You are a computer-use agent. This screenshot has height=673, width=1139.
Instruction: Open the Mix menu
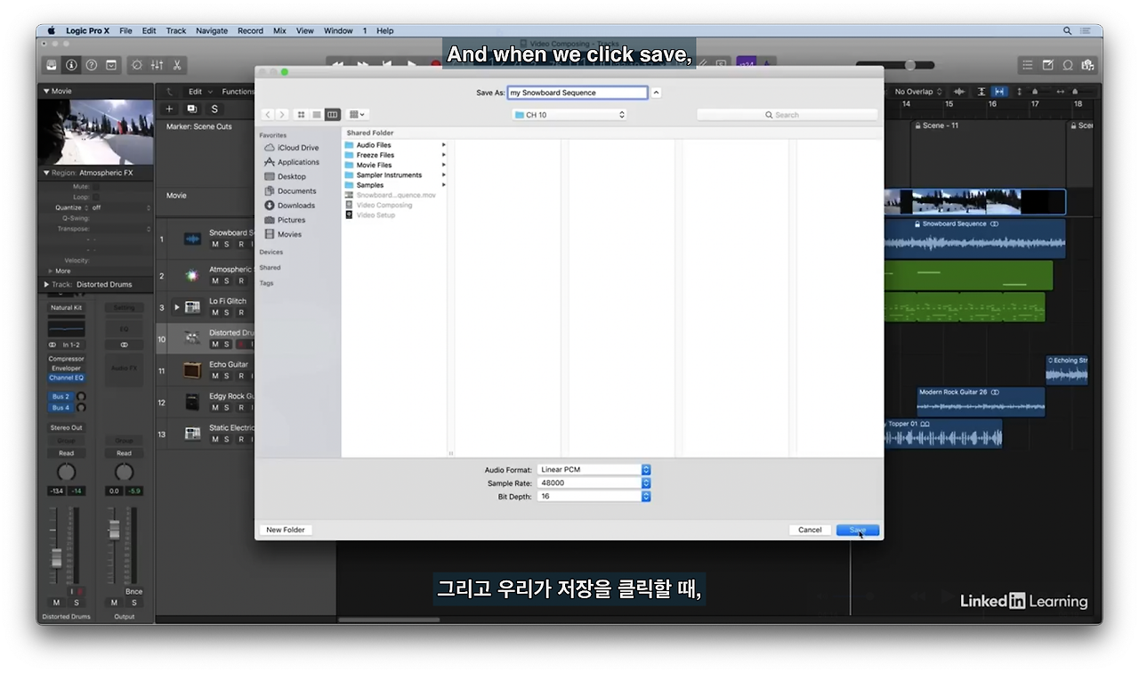click(279, 30)
